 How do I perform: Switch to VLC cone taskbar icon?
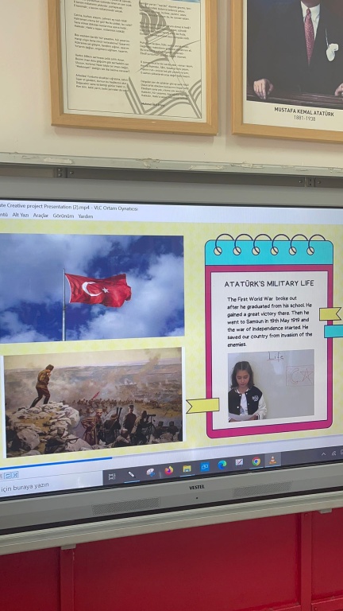pyautogui.click(x=273, y=460)
